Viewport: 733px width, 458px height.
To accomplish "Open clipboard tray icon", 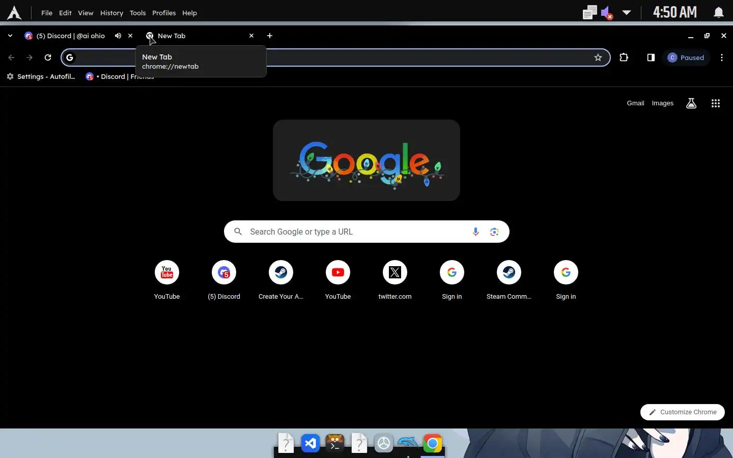I will coord(590,13).
